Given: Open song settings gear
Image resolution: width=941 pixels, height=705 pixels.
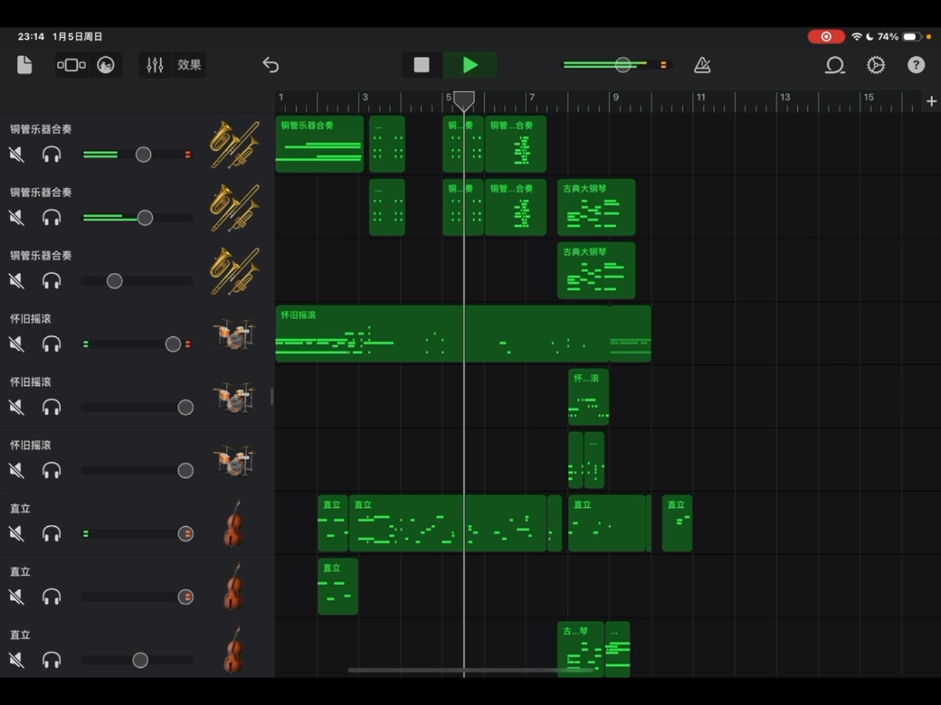Looking at the screenshot, I should coord(876,65).
